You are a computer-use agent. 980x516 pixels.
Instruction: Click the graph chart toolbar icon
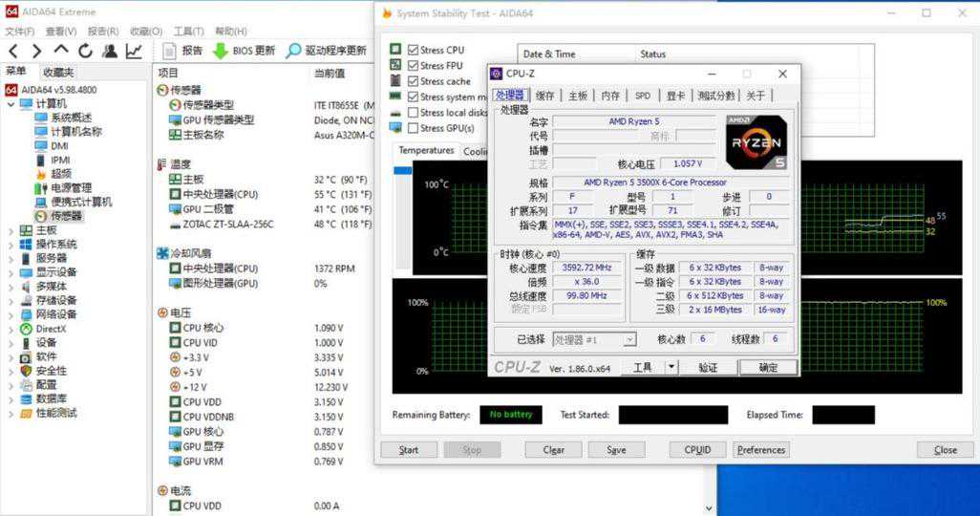(134, 52)
